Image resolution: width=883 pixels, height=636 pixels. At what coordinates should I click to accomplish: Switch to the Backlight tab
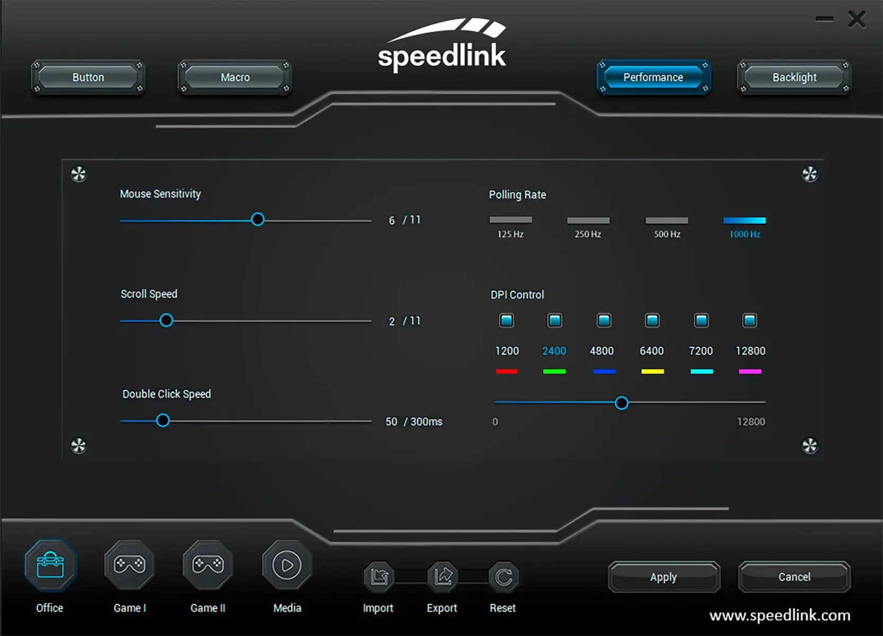tap(794, 77)
